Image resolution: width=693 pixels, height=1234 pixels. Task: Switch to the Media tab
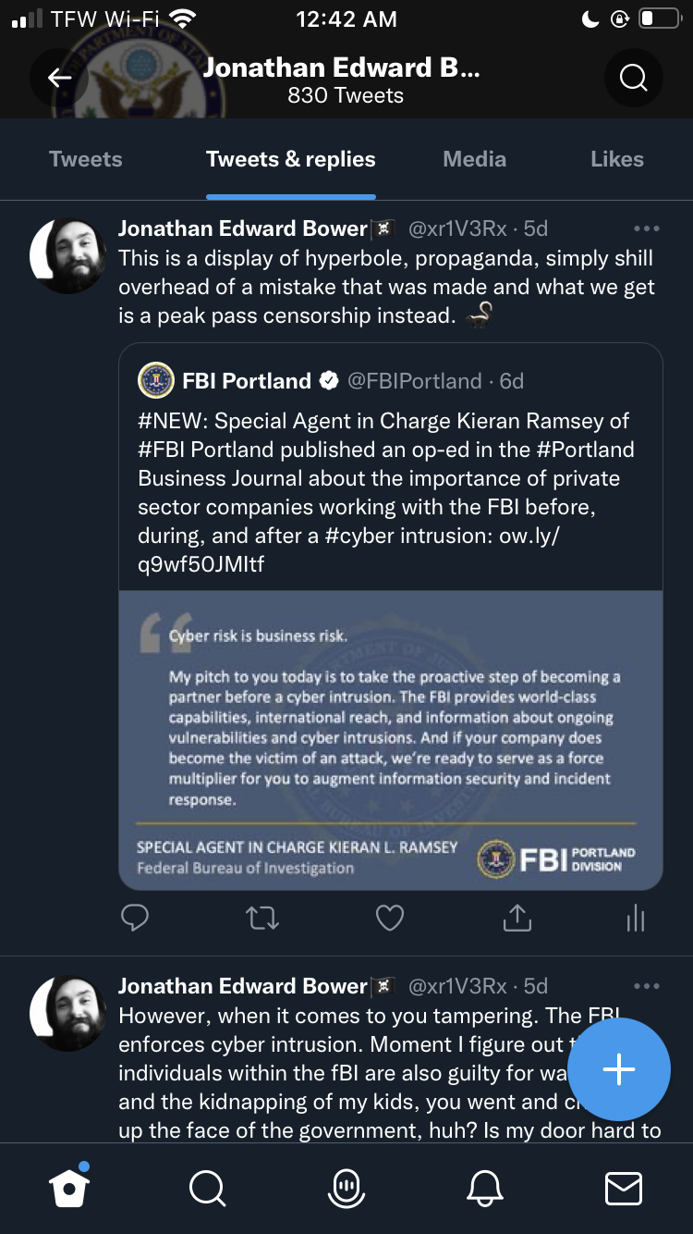pyautogui.click(x=474, y=159)
